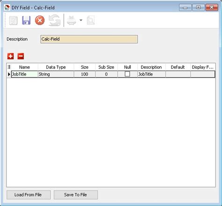The width and height of the screenshot is (222, 206).
Task: Click the Refresh arrows toolbar icon
Action: [x=54, y=20]
